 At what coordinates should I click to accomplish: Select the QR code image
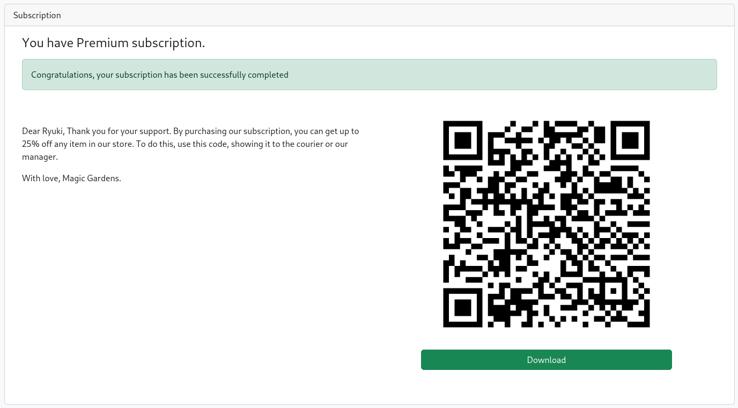point(547,224)
